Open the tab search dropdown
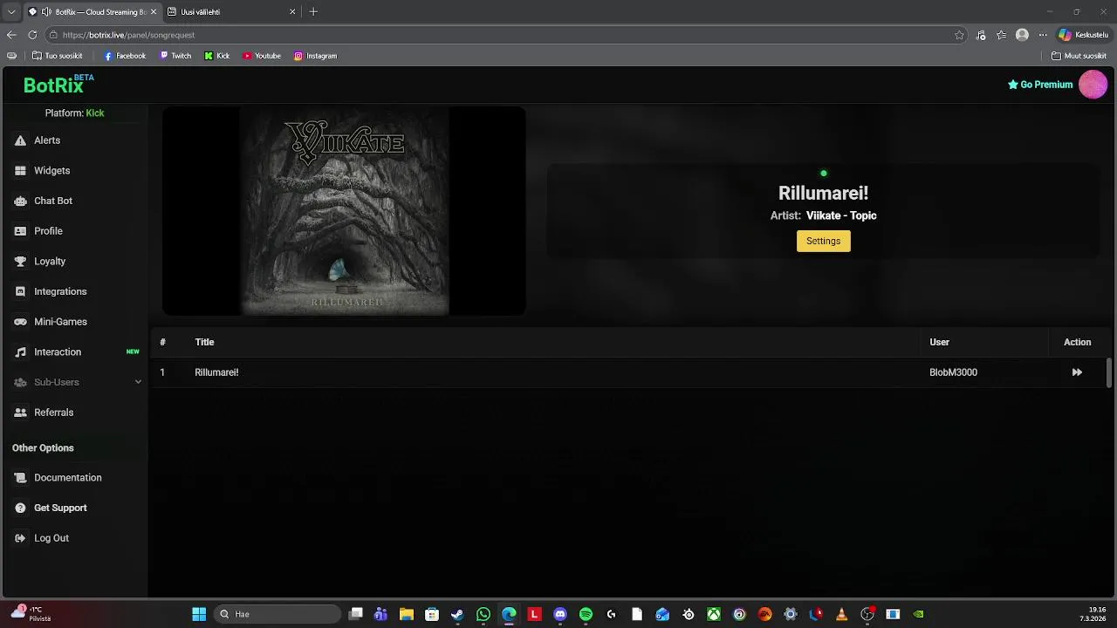The image size is (1117, 628). pyautogui.click(x=10, y=12)
